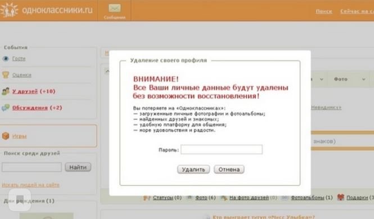Screen dimensions: 374x219
Task: Open the Статусы (0) link
Action: (x=167, y=198)
